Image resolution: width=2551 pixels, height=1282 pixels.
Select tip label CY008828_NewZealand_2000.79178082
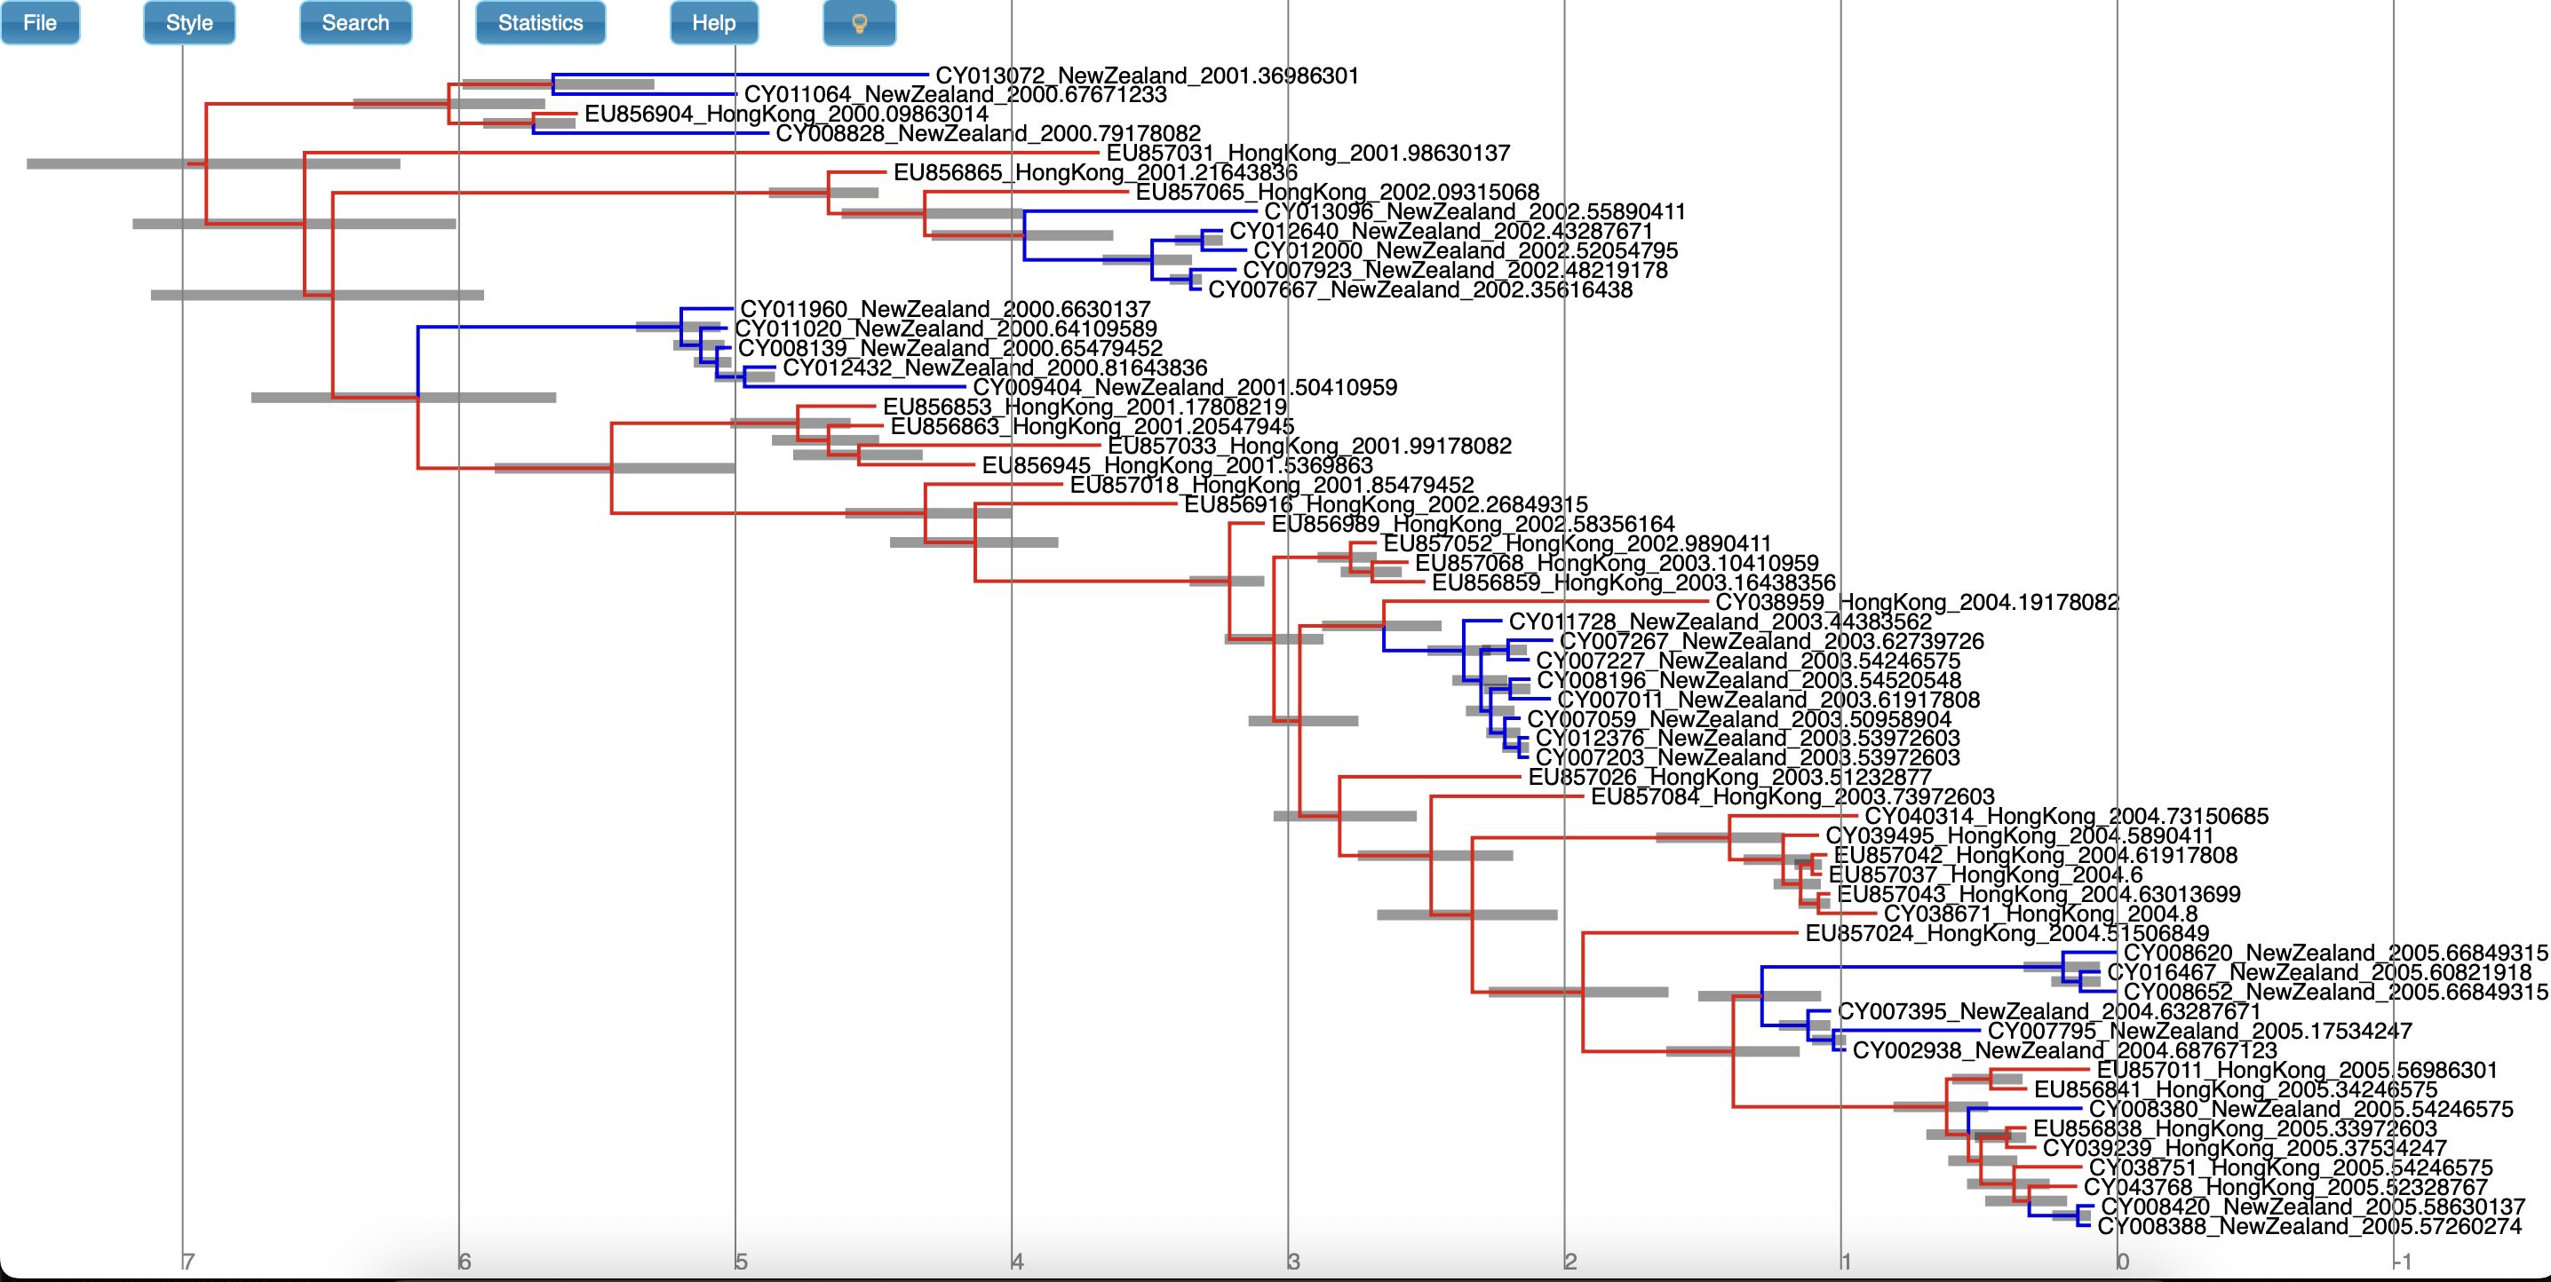tap(989, 134)
